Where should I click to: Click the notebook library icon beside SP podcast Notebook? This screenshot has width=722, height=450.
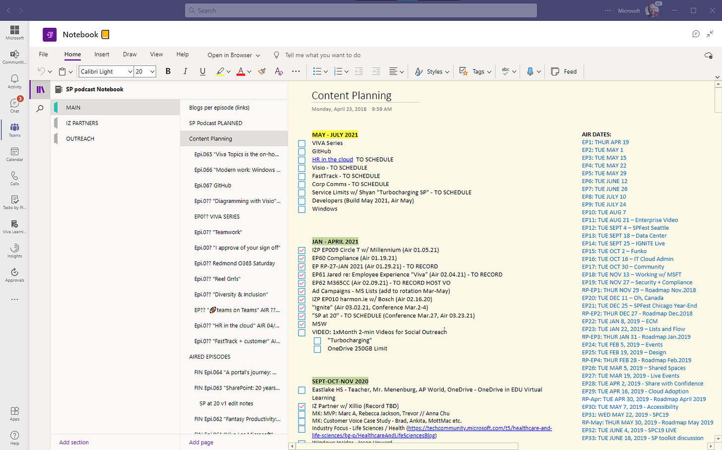coord(40,89)
